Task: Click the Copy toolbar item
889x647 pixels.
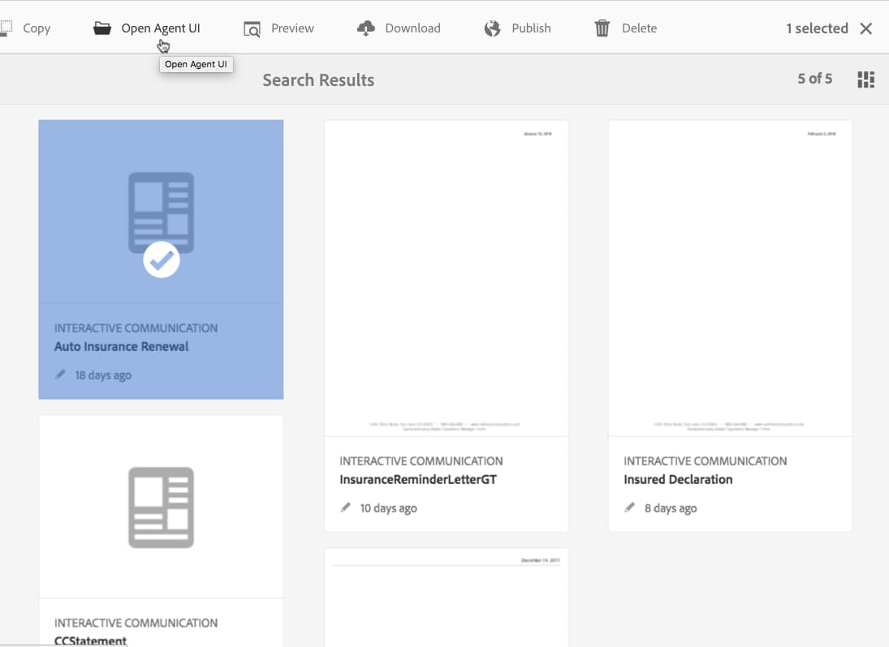Action: [x=36, y=28]
